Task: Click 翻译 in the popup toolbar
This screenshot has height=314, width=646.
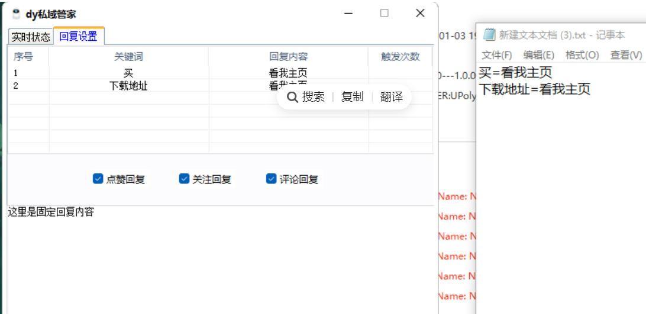Action: 391,97
